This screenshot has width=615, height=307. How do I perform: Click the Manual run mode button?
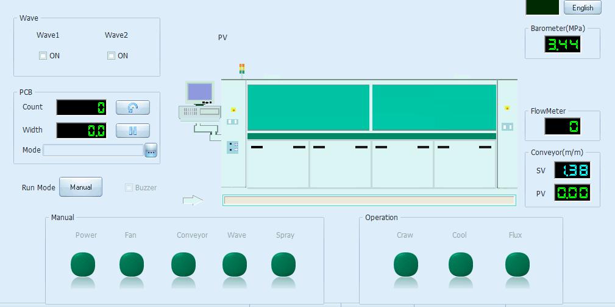point(80,187)
